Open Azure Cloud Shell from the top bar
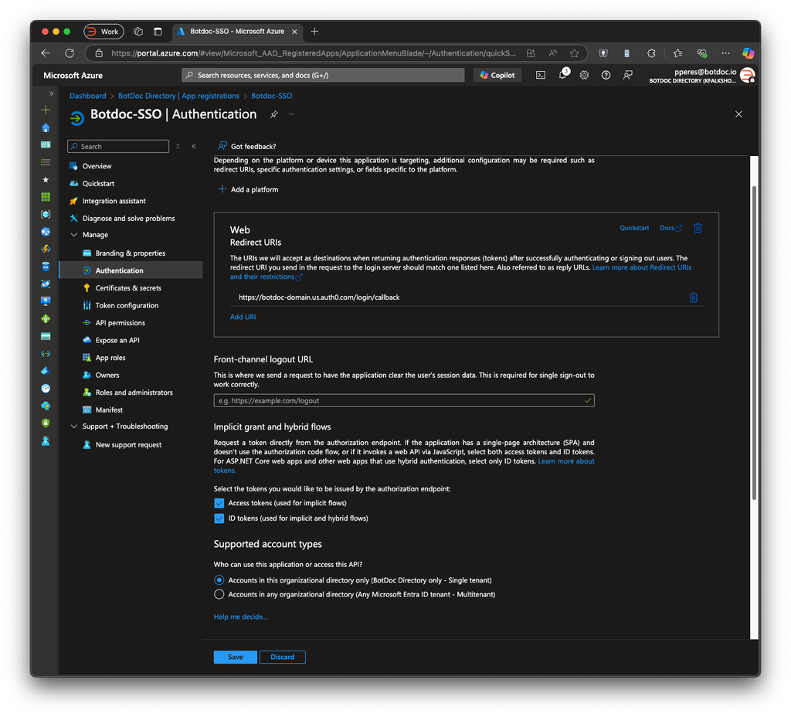The height and width of the screenshot is (717, 791). coord(540,74)
